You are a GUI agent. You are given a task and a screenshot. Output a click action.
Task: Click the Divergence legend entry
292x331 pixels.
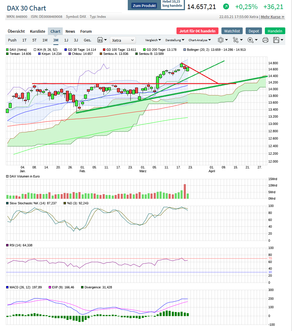[97, 287]
